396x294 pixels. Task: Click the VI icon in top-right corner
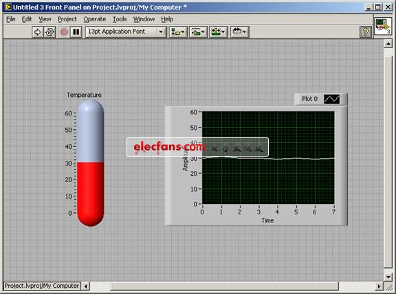[383, 26]
